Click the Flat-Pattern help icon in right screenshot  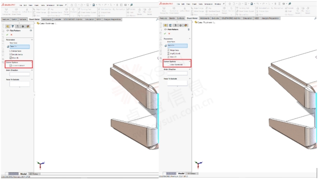188,29
